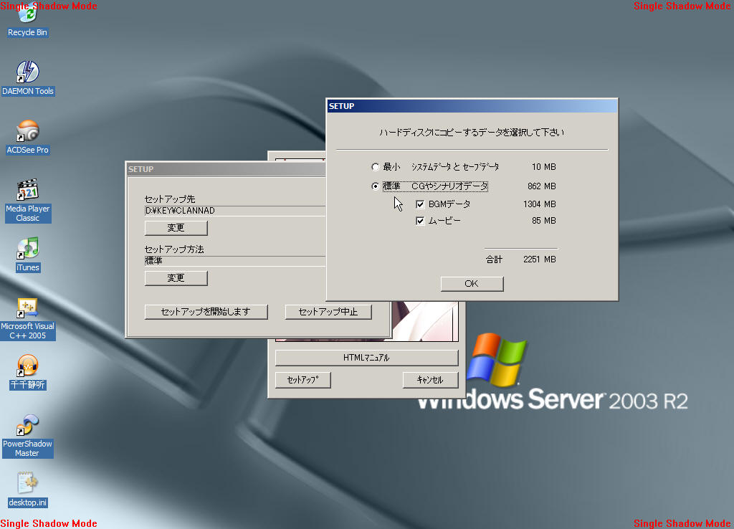
Task: Click the CGやシナリオデータ description text
Action: (449, 186)
